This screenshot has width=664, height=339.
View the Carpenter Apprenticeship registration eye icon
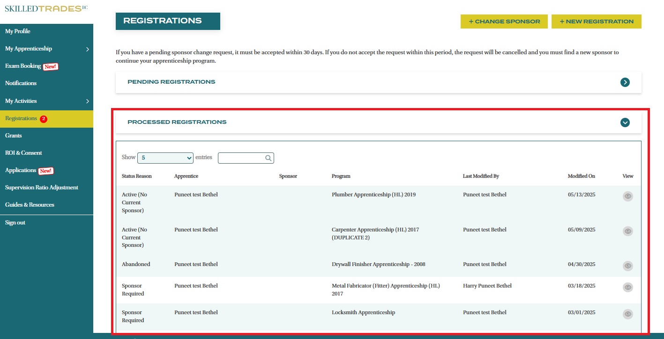[627, 231]
